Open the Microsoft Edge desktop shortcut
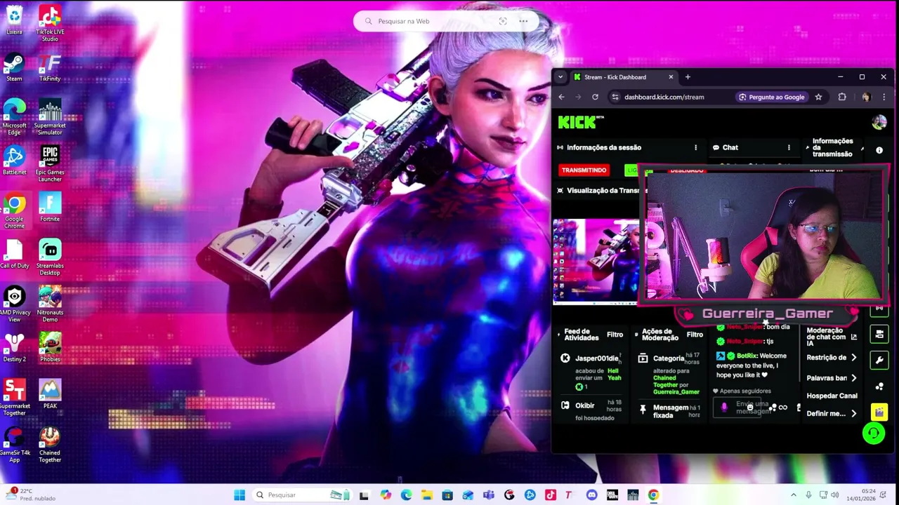 14,117
